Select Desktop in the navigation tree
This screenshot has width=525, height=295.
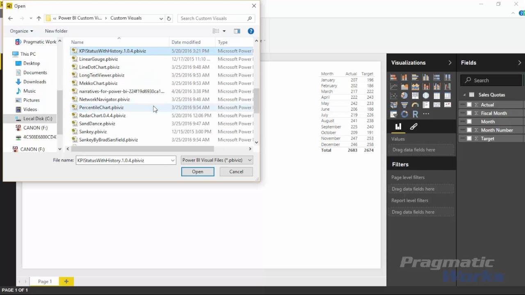click(32, 63)
